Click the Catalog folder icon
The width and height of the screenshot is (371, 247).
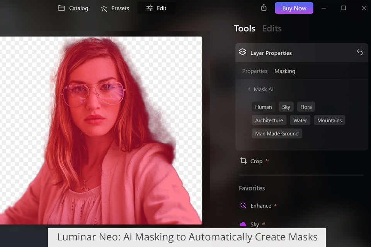(x=61, y=8)
